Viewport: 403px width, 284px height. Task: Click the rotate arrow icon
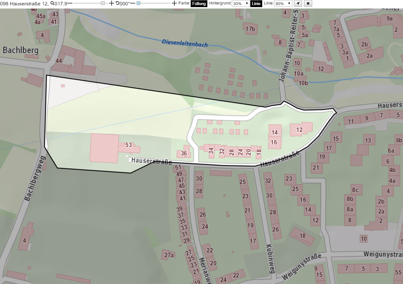click(118, 3)
